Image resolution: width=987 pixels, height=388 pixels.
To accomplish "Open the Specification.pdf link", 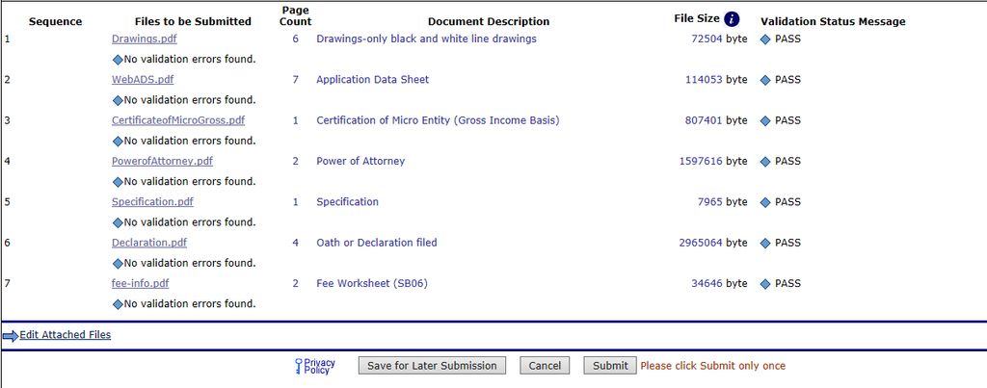I will (152, 202).
